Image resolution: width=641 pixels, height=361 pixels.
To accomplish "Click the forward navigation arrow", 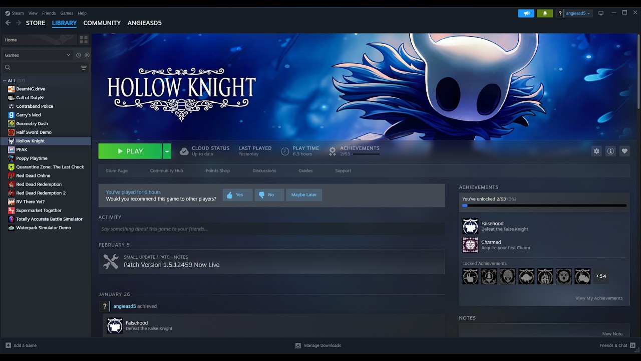I will 19,23.
